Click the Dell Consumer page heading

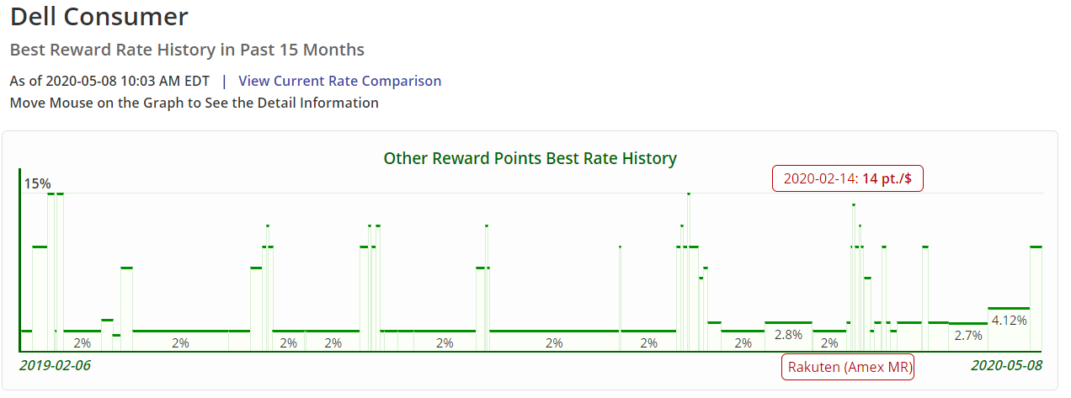coord(99,16)
